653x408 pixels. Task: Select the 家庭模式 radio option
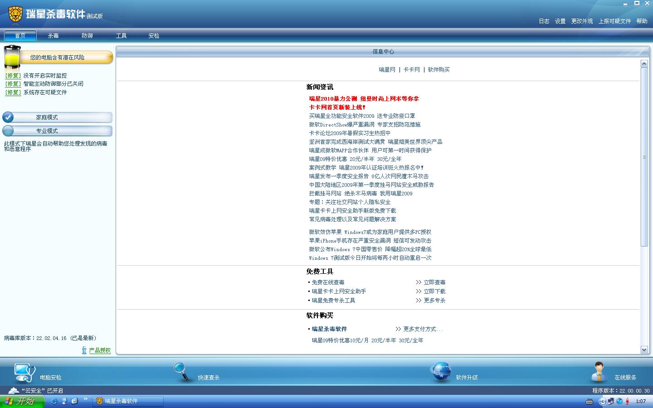[x=57, y=117]
